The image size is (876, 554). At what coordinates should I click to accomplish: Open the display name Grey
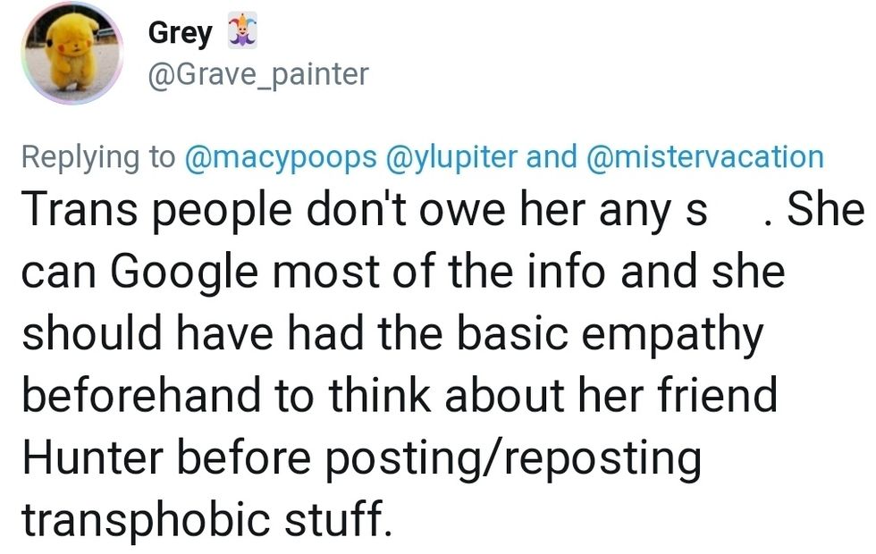tap(181, 34)
